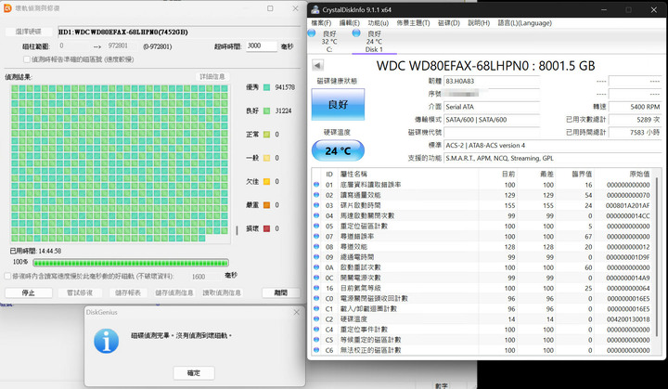668x389 pixels.
Task: Click the 選擇硬碟 button
Action: [x=29, y=32]
